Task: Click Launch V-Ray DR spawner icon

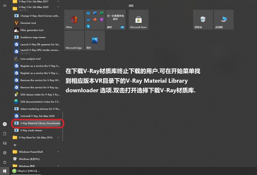Action: coord(16,45)
